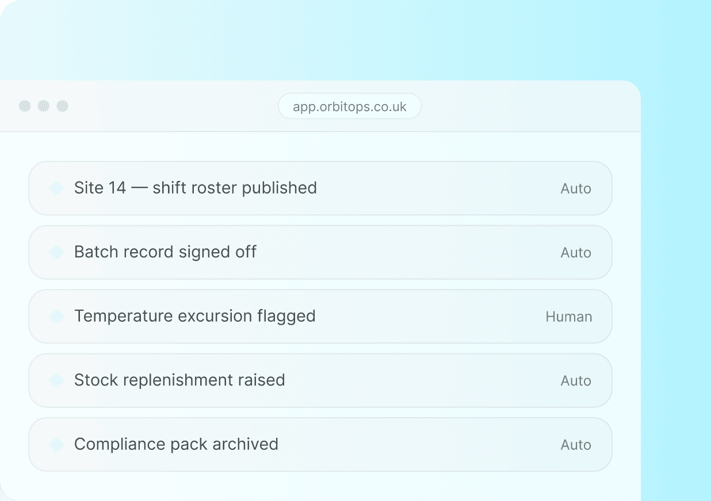This screenshot has width=711, height=501.
Task: Click the middle gray window control dot
Action: click(44, 106)
